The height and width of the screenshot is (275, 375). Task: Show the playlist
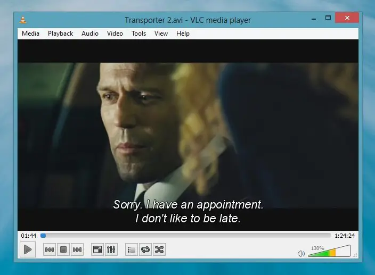tap(132, 249)
